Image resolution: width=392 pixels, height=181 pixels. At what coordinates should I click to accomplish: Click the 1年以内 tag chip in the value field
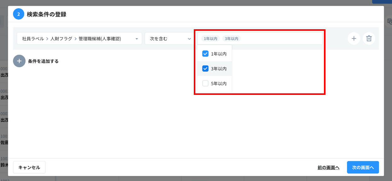click(x=210, y=39)
